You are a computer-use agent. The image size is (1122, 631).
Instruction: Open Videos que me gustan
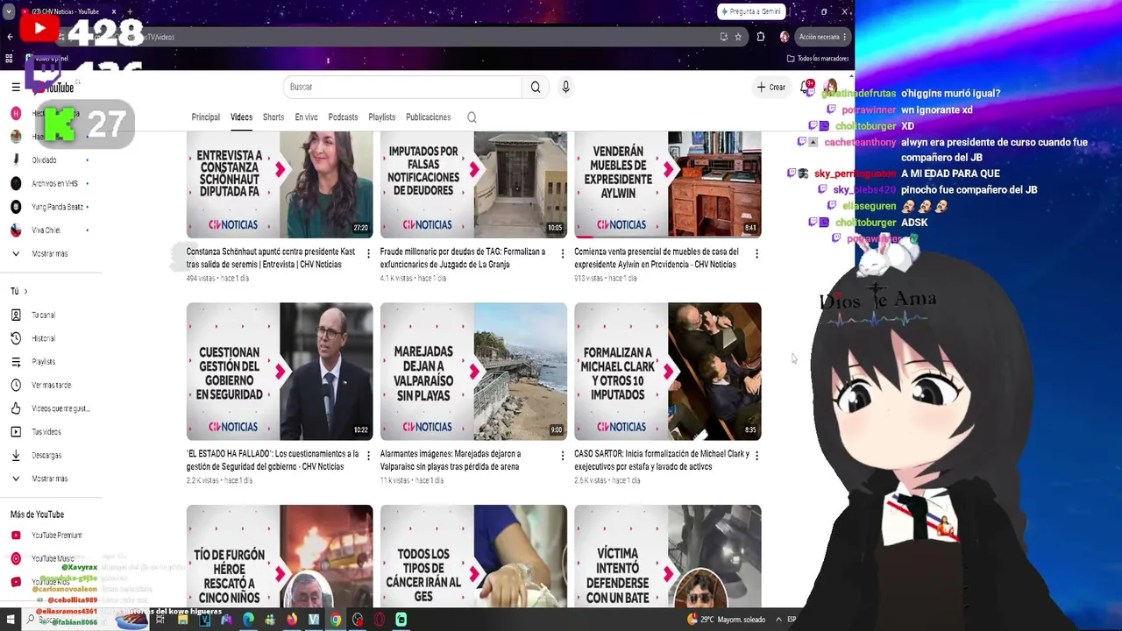[x=50, y=408]
